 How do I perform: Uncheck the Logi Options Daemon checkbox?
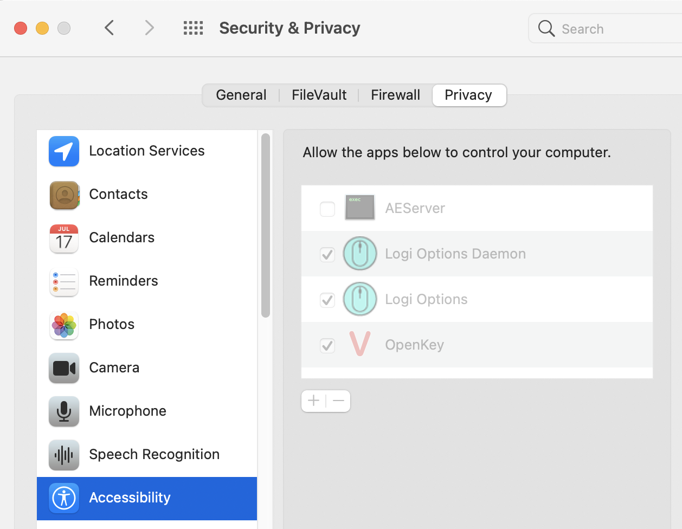tap(327, 254)
